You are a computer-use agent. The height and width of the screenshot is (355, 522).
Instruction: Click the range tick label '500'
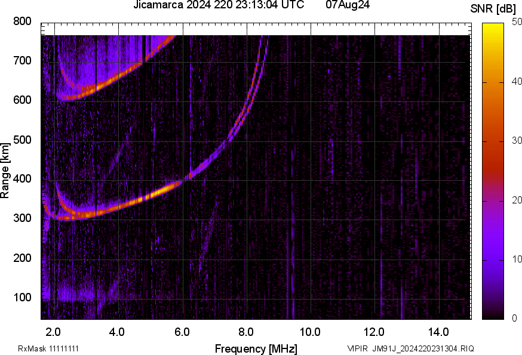pos(22,140)
